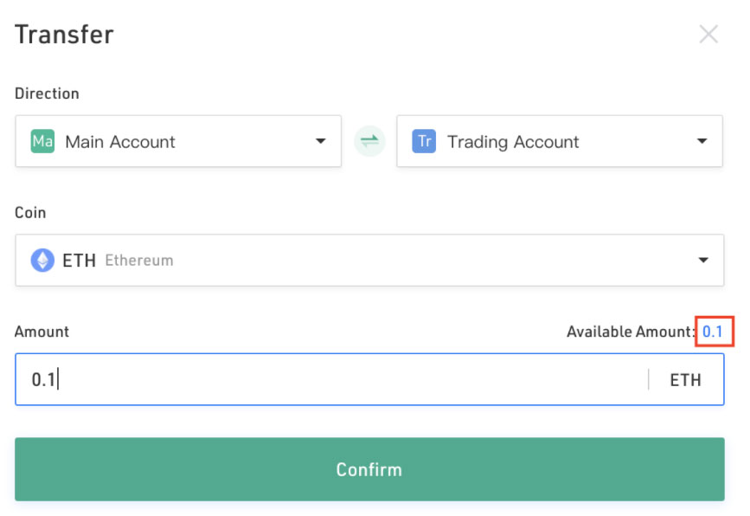Viewport: 750px width, 516px height.
Task: Expand the Main Account dropdown arrow
Action: pos(320,141)
